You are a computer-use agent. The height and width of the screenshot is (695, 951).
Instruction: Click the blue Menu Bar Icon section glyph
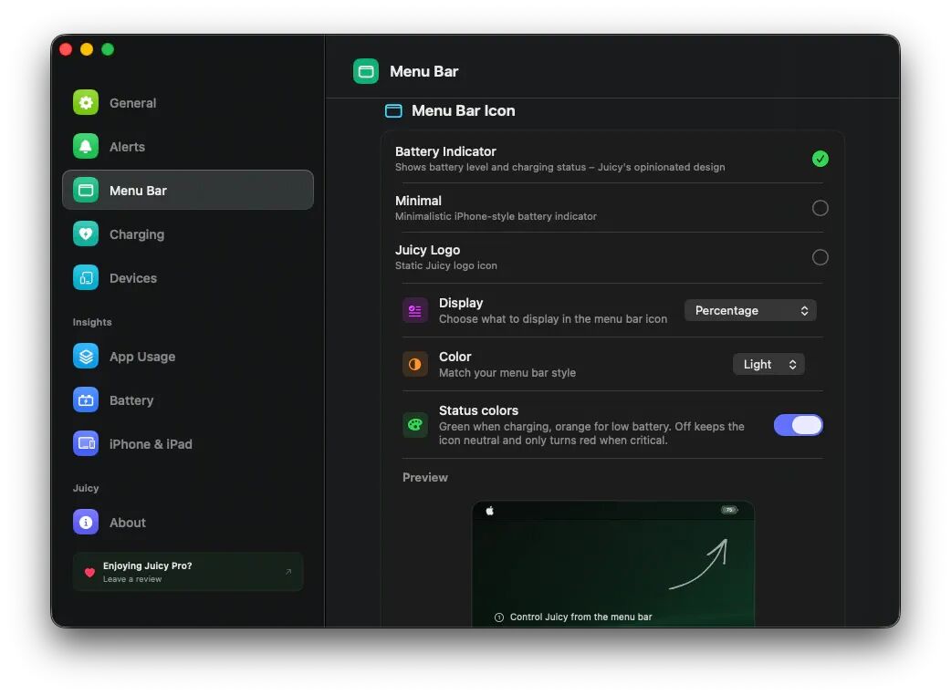(x=393, y=111)
